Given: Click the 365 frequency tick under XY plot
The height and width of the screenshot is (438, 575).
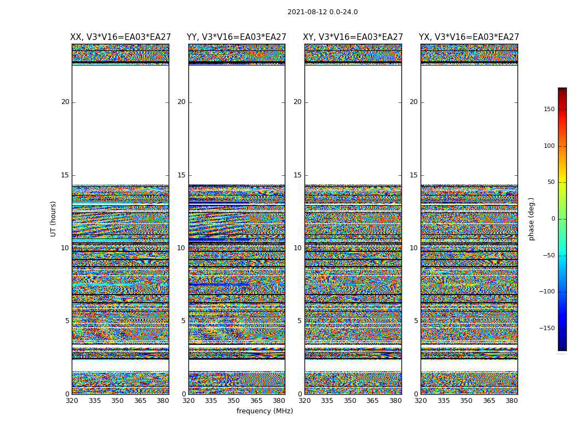Looking at the screenshot, I should (372, 401).
